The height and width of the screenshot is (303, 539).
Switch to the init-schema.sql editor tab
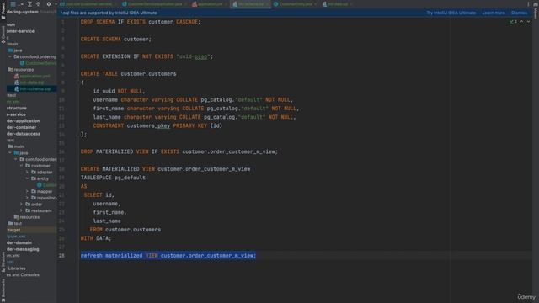(x=250, y=4)
